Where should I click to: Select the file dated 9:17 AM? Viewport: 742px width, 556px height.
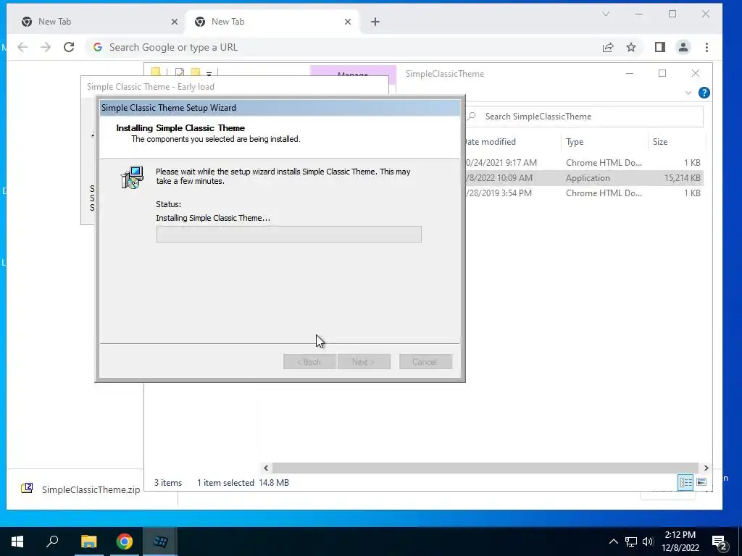[583, 163]
